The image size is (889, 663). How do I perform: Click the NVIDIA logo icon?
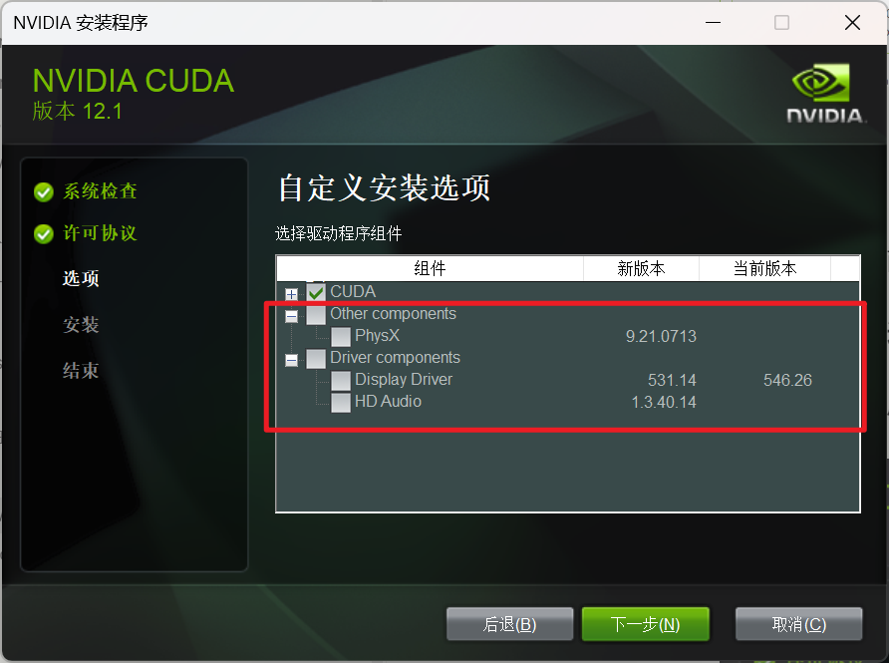825,94
